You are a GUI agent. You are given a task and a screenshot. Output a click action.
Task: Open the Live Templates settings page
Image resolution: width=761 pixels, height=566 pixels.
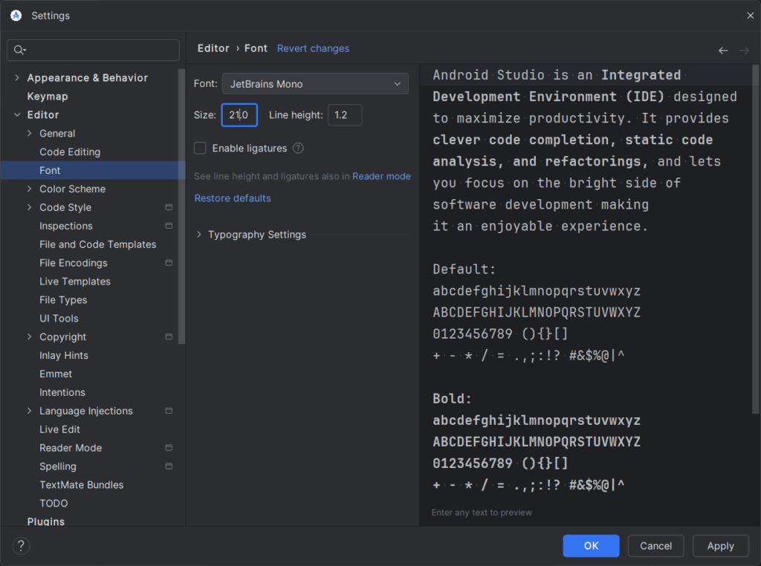coord(74,282)
